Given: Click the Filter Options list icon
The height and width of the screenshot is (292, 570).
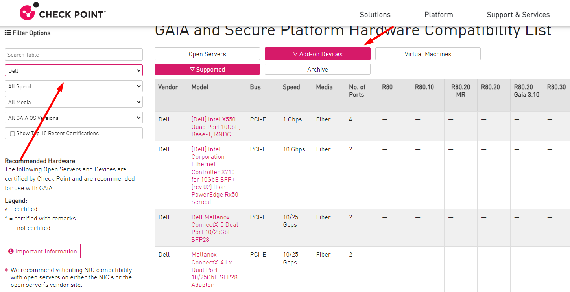Looking at the screenshot, I should pyautogui.click(x=8, y=33).
